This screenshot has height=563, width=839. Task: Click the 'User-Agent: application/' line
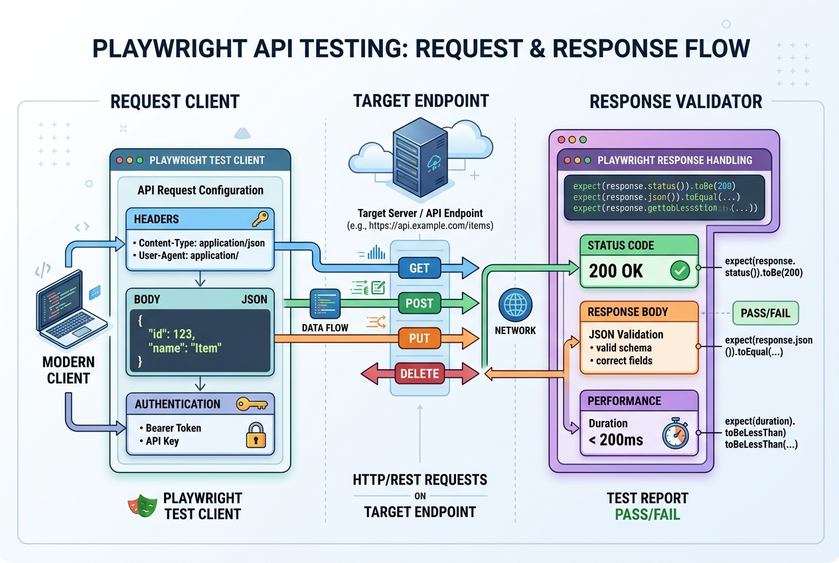coord(189,255)
